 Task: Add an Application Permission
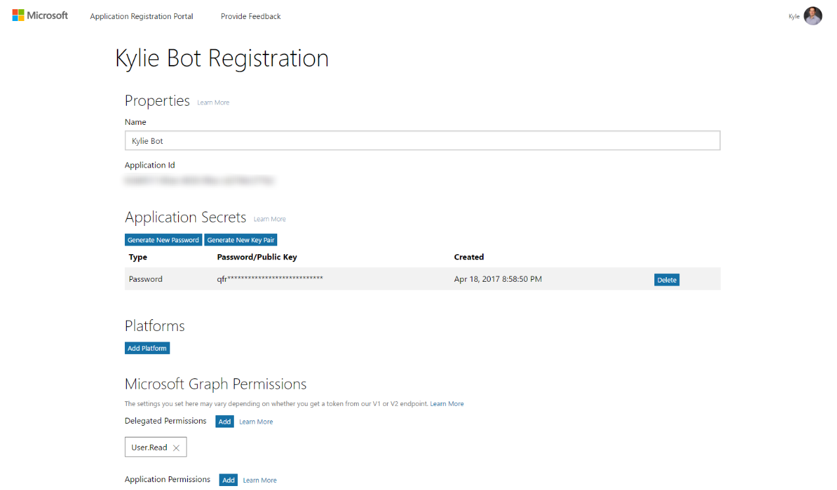(x=228, y=480)
